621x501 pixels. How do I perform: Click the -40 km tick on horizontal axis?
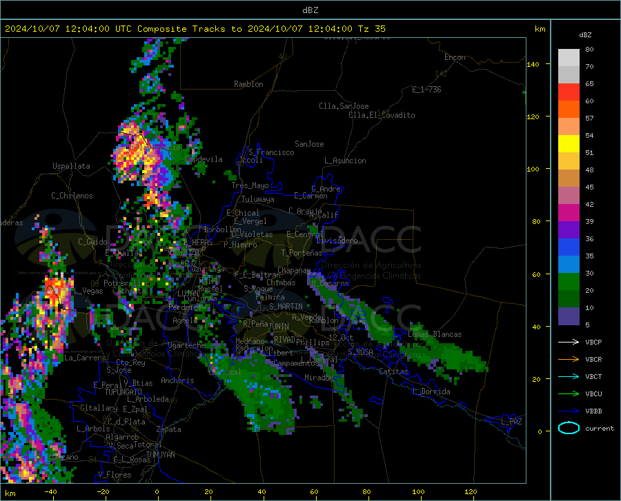coord(50,491)
